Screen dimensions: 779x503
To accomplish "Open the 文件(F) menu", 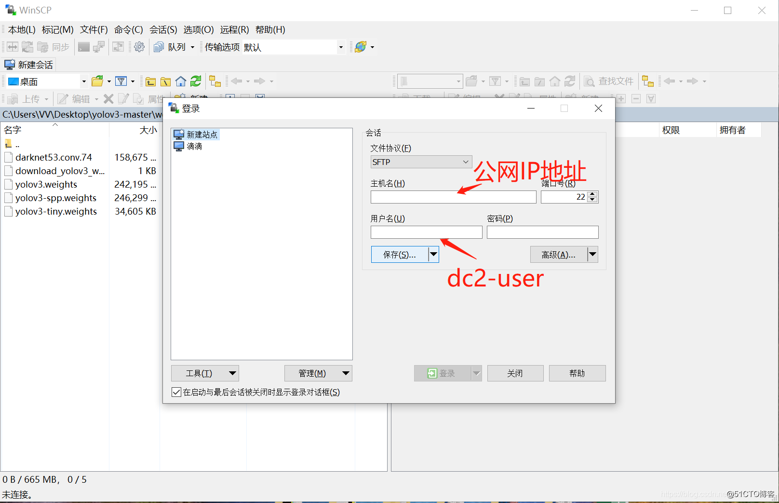I will click(94, 30).
